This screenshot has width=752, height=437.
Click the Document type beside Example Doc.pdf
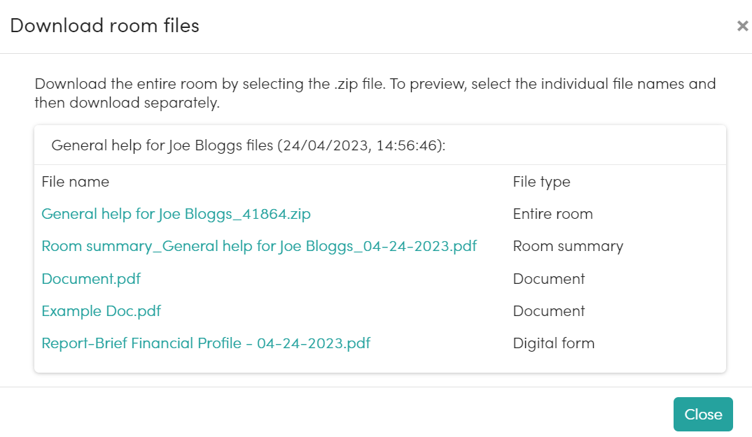(549, 311)
